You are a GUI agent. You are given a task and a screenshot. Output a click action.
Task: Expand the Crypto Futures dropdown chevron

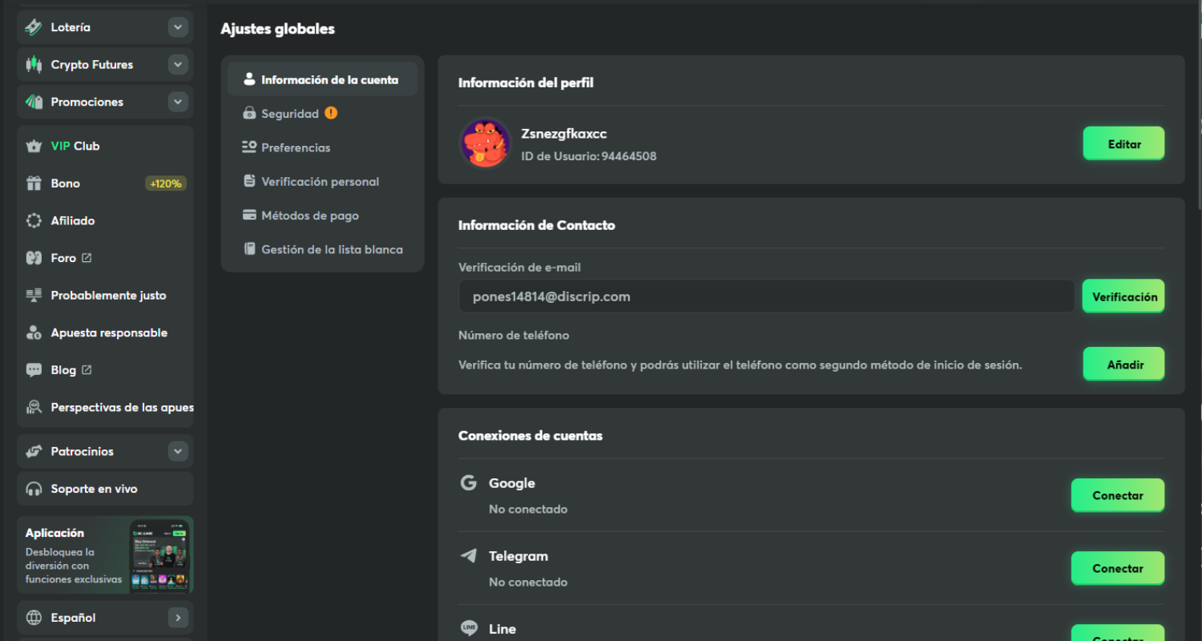click(177, 65)
